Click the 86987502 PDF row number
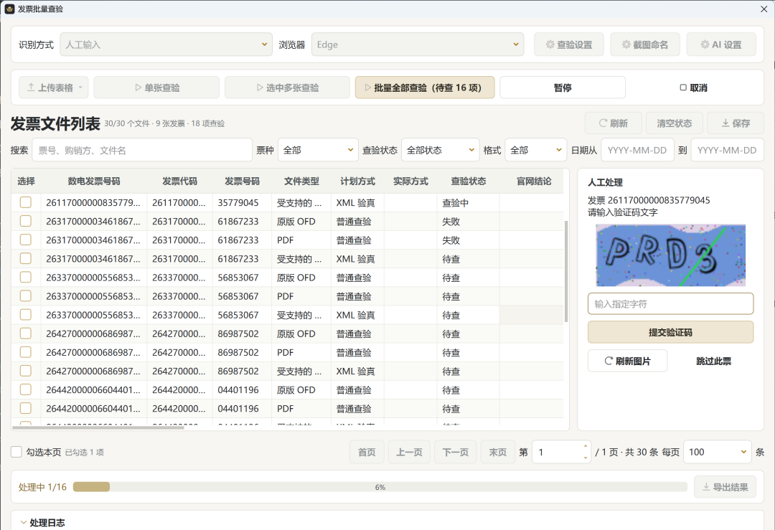The height and width of the screenshot is (530, 775). [x=238, y=352]
